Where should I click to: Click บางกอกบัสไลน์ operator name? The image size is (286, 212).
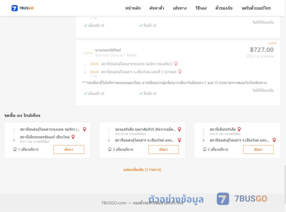(108, 50)
